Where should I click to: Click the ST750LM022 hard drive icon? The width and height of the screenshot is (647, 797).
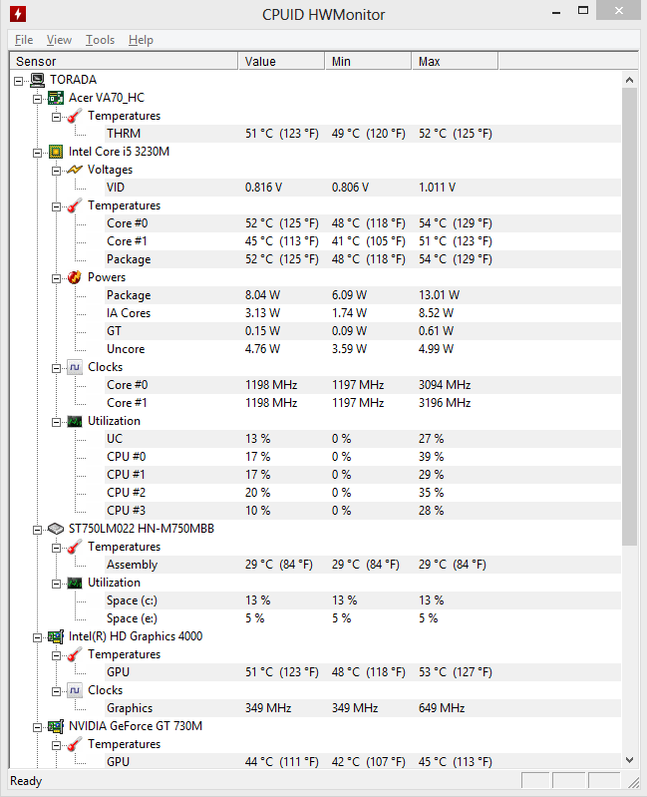[56, 529]
